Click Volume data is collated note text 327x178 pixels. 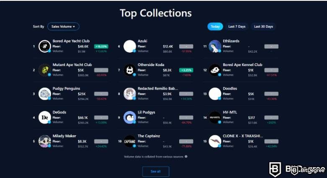coord(154,157)
